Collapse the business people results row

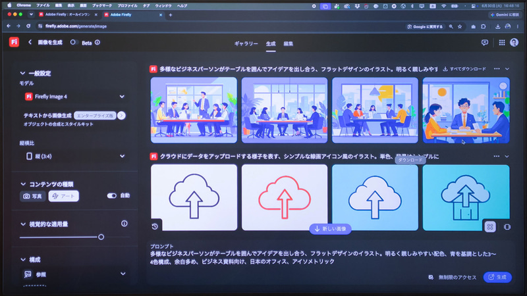(507, 69)
